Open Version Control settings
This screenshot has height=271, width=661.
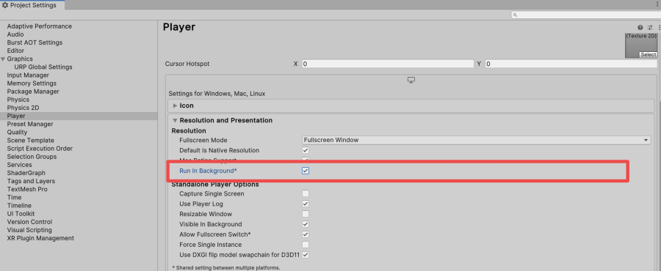coord(29,222)
